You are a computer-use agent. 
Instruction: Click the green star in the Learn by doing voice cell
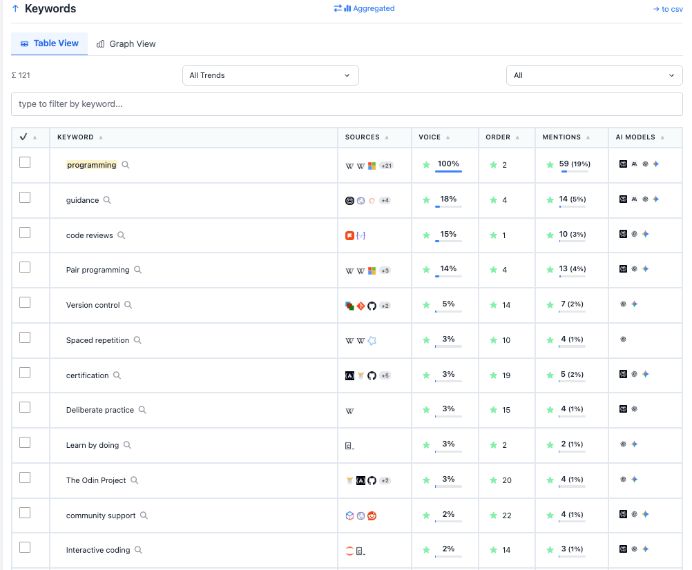426,444
